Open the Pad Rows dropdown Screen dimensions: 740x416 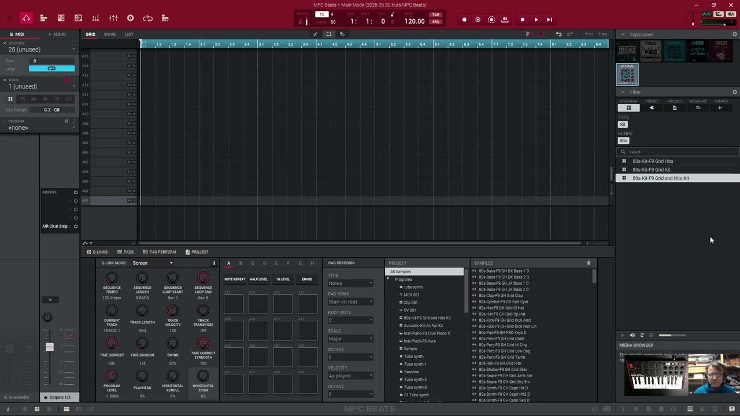click(350, 302)
